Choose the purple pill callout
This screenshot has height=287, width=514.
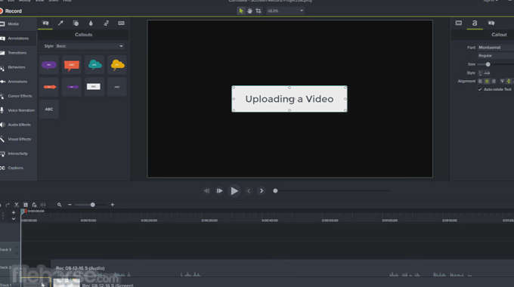[x=72, y=87]
